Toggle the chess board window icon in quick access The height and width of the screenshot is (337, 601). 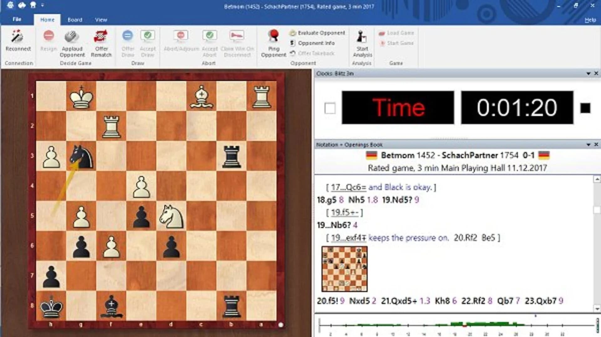[33, 5]
